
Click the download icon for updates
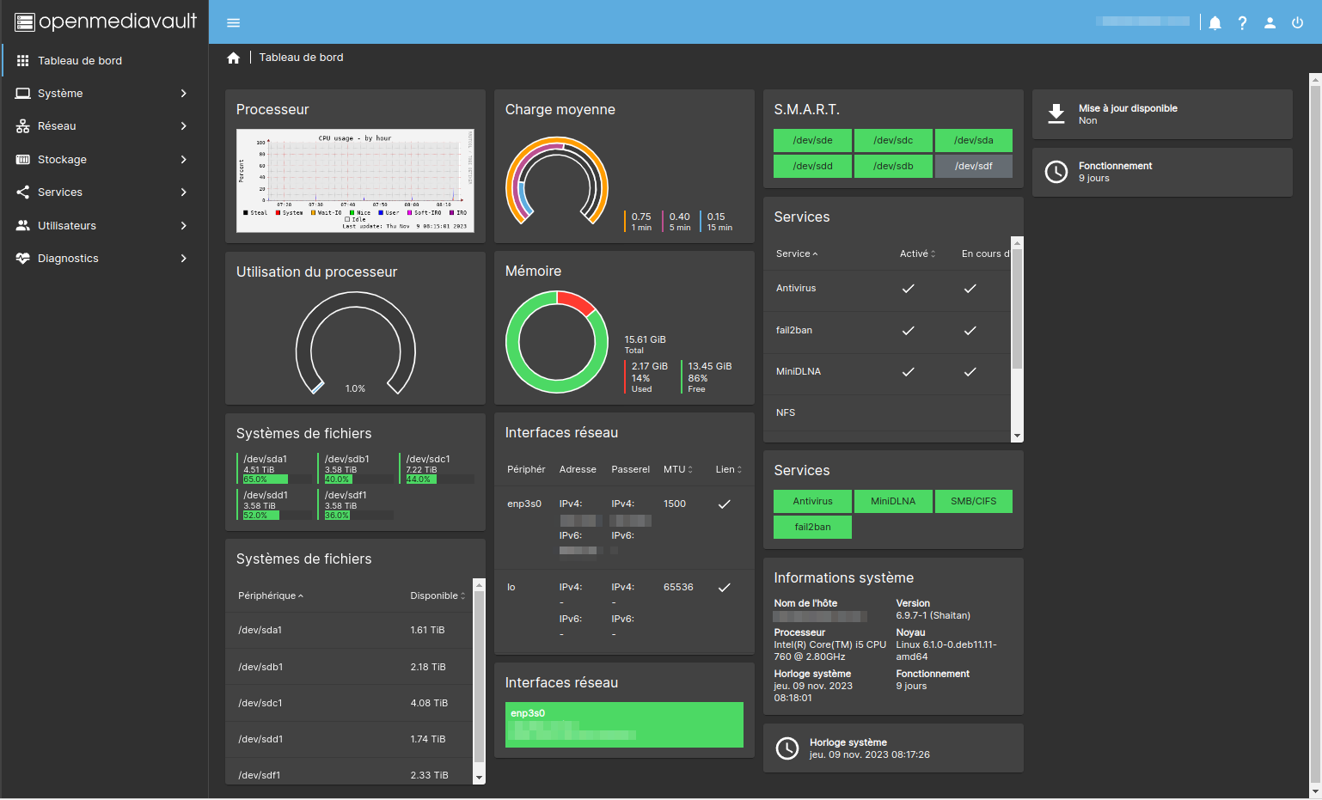[1056, 114]
